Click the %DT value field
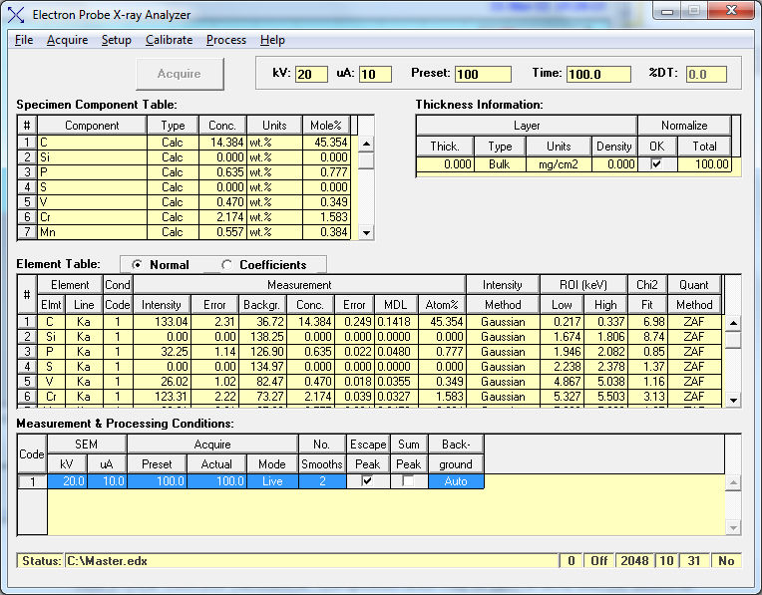 tap(706, 74)
